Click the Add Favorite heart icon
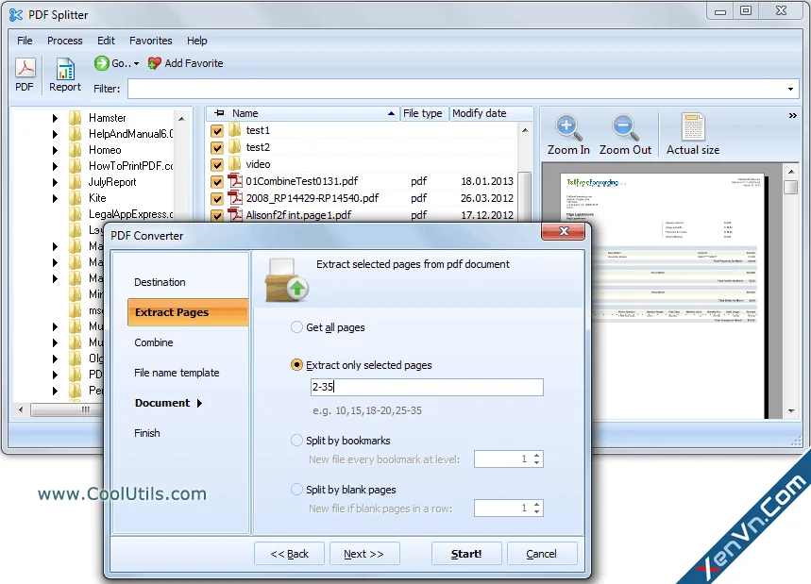The width and height of the screenshot is (811, 584). pos(154,63)
